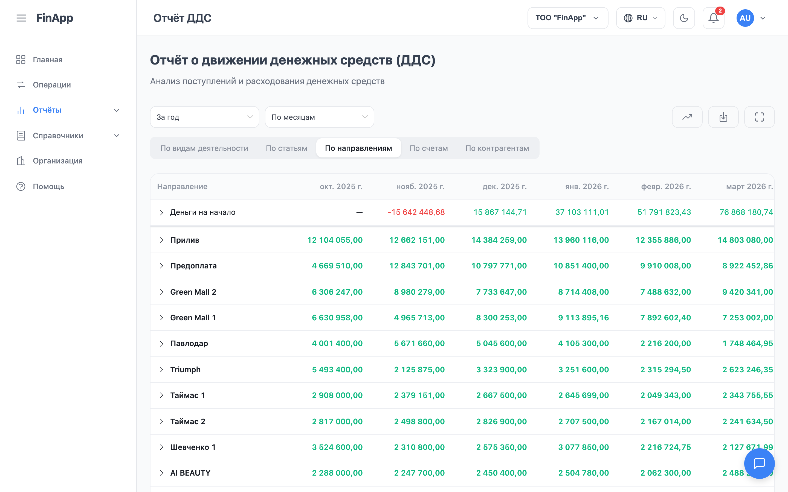Expand the report to fullscreen
This screenshot has width=788, height=492.
coord(759,117)
